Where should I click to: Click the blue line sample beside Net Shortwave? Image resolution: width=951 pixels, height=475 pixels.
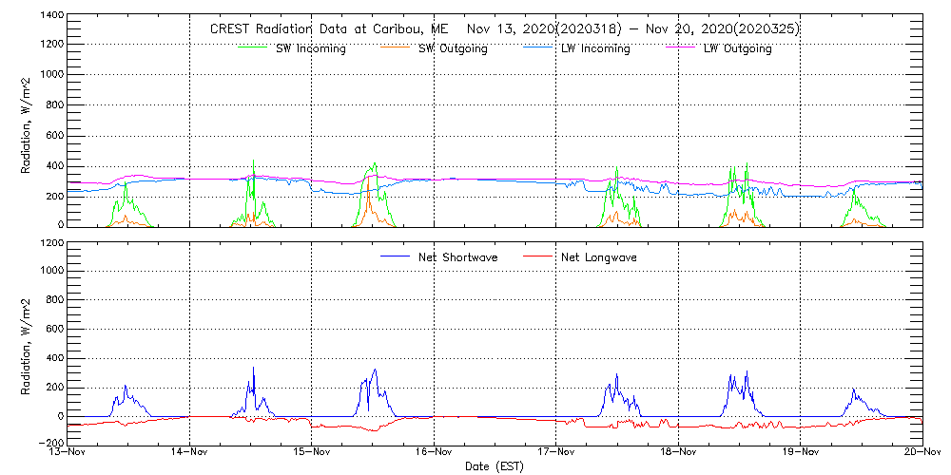[x=394, y=256]
